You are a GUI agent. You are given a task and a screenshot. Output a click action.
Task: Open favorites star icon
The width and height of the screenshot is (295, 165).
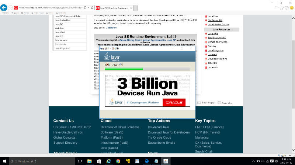coord(282,8)
